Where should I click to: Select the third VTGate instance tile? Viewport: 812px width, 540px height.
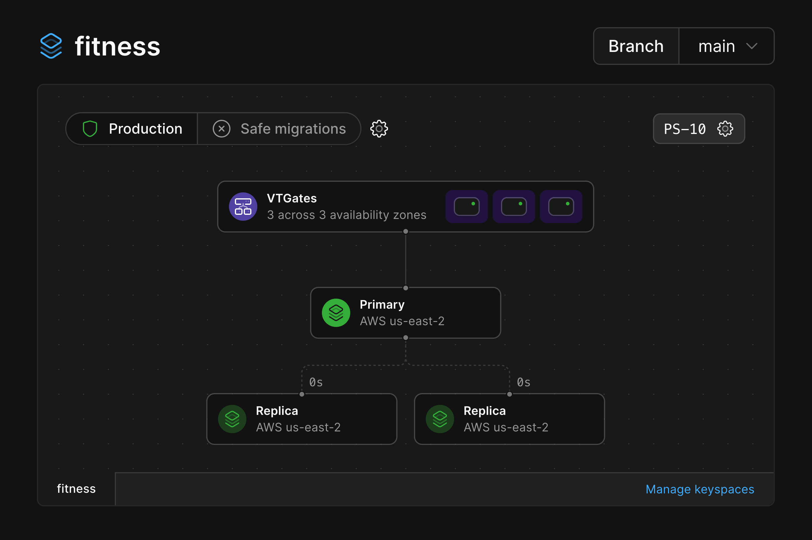561,207
